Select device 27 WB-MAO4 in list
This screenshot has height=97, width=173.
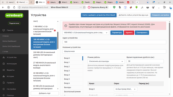coord(44,65)
